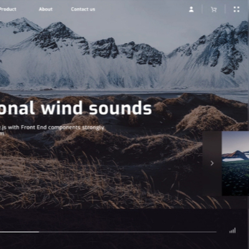Open the shopping cart icon
Viewport: 249px width, 249px height.
(214, 9)
